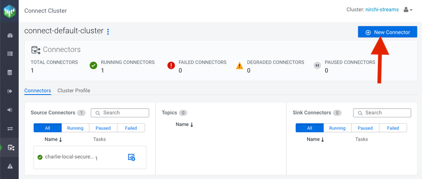Select Paused filter for Sink Connectors

365,128
